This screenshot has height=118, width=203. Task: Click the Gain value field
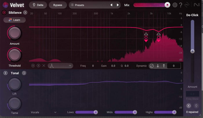click(x=113, y=66)
